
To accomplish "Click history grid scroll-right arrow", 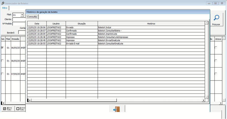I will (203, 100).
